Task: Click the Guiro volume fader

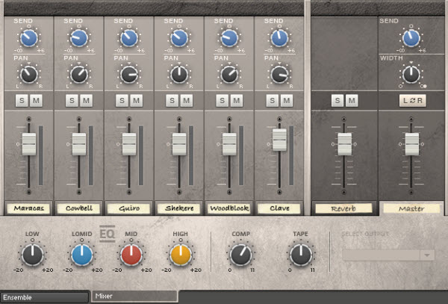Action: pyautogui.click(x=129, y=144)
